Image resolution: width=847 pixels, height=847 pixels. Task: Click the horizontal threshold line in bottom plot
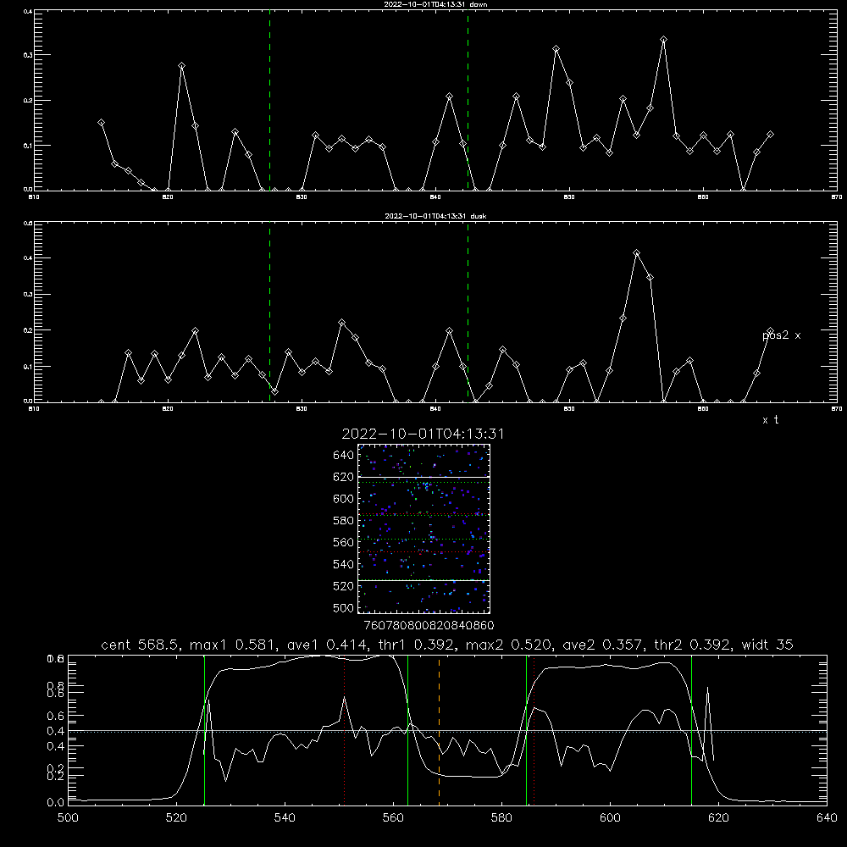click(447, 732)
